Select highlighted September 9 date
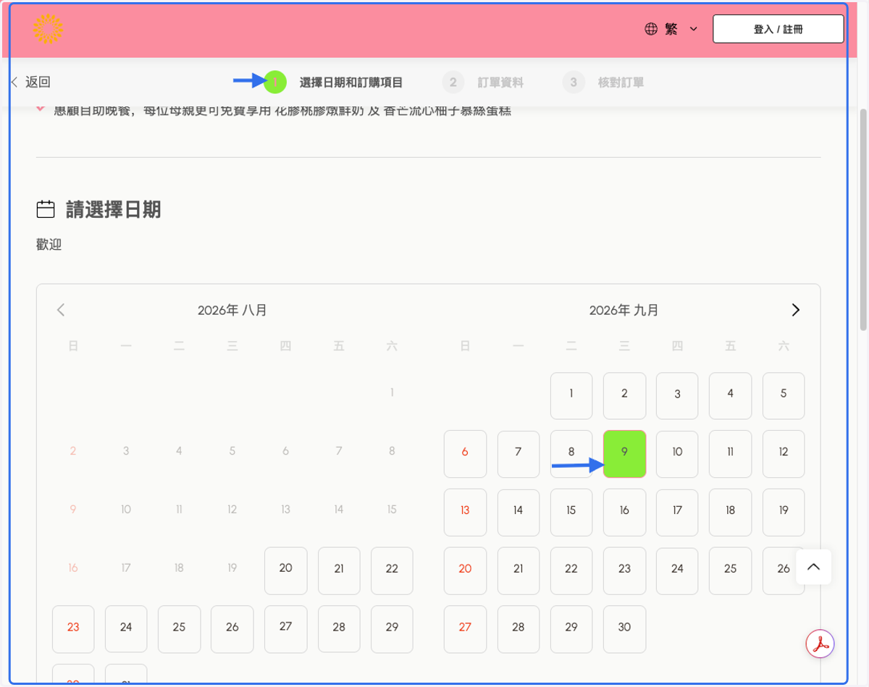Image resolution: width=869 pixels, height=687 pixels. tap(624, 454)
